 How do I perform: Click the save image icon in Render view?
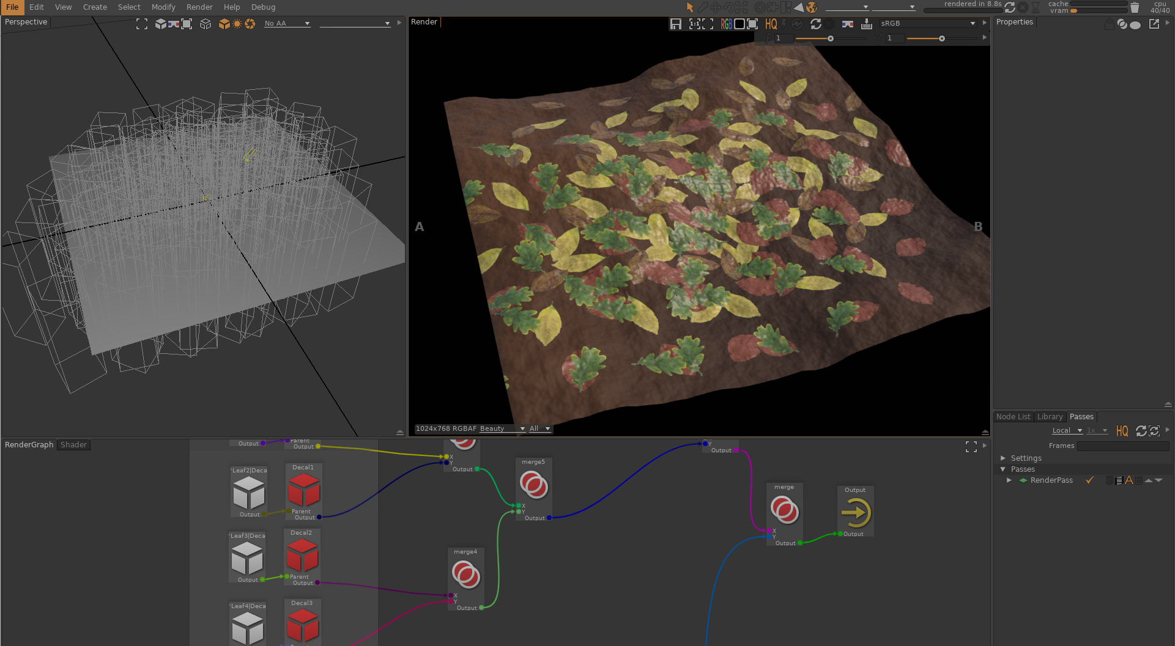675,24
